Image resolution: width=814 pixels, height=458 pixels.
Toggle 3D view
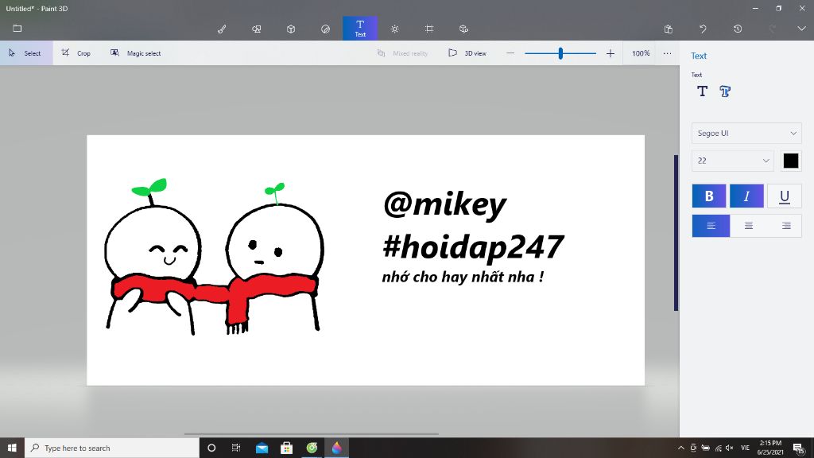pyautogui.click(x=467, y=53)
